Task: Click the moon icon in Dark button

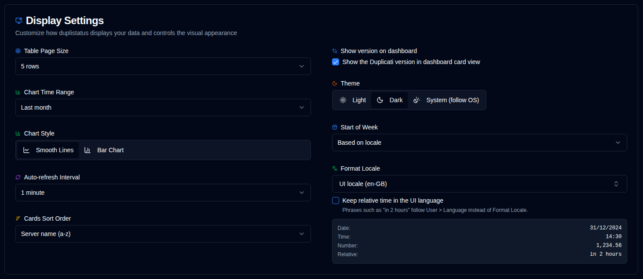Action: click(x=380, y=100)
